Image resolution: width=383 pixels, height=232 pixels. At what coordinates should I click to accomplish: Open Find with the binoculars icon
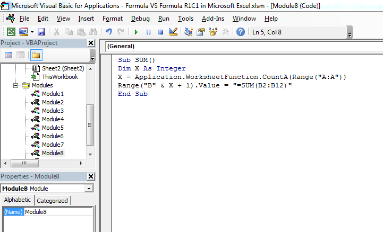pos(93,32)
